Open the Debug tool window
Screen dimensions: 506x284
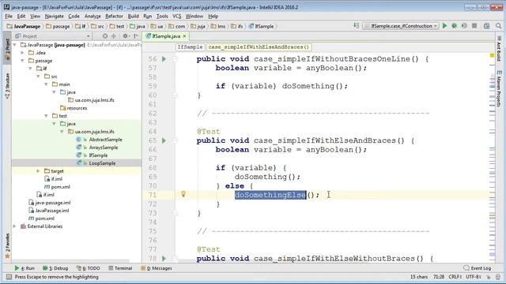click(x=55, y=268)
